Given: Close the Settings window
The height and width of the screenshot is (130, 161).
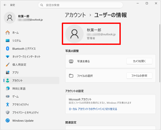Looking at the screenshot, I should click(156, 3).
